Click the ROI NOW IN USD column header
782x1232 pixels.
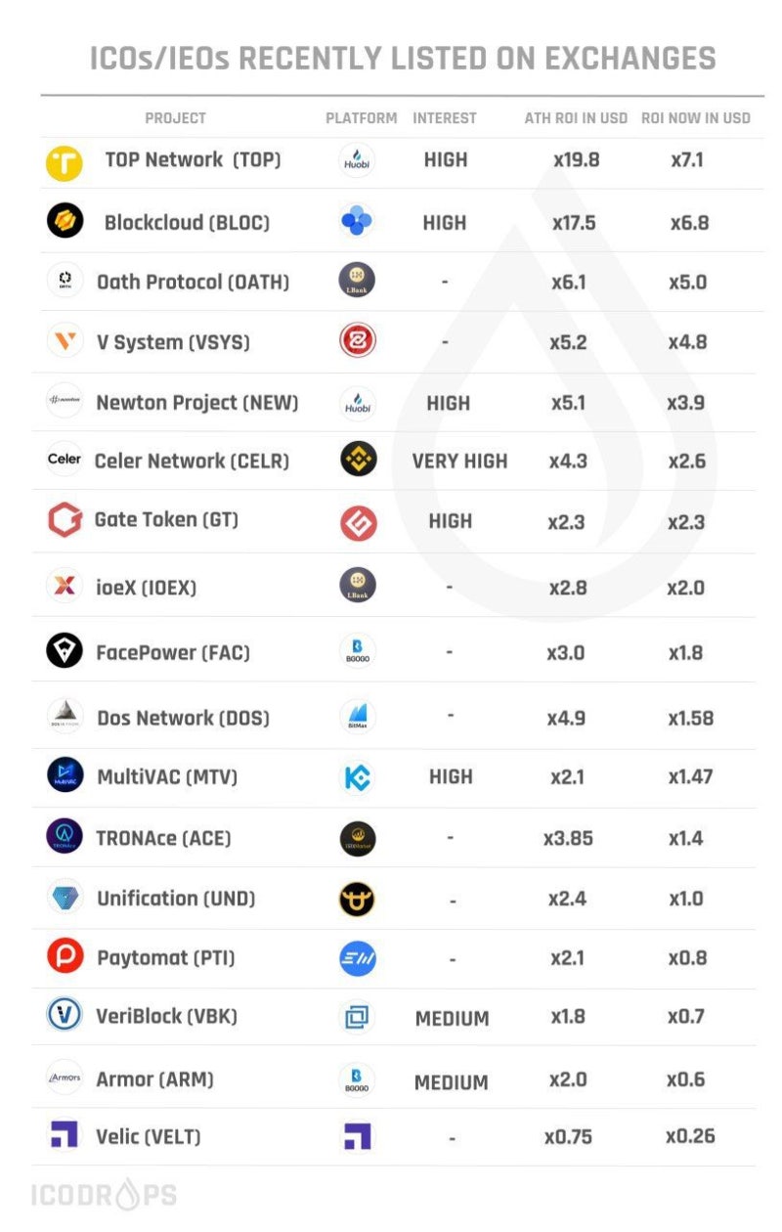[696, 117]
